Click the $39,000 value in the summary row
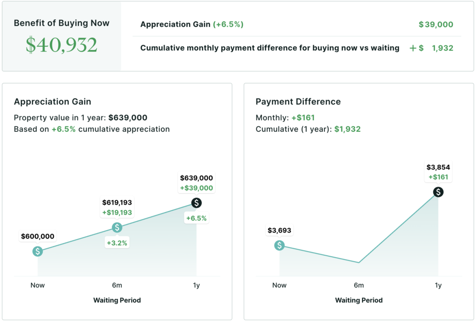This screenshot has width=476, height=324. tap(436, 25)
